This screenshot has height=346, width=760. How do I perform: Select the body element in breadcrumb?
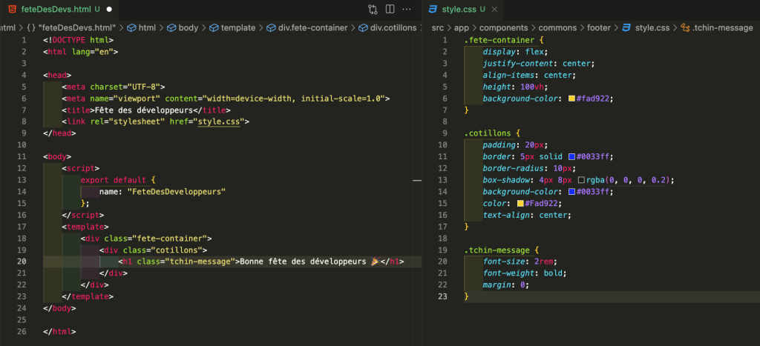[188, 27]
